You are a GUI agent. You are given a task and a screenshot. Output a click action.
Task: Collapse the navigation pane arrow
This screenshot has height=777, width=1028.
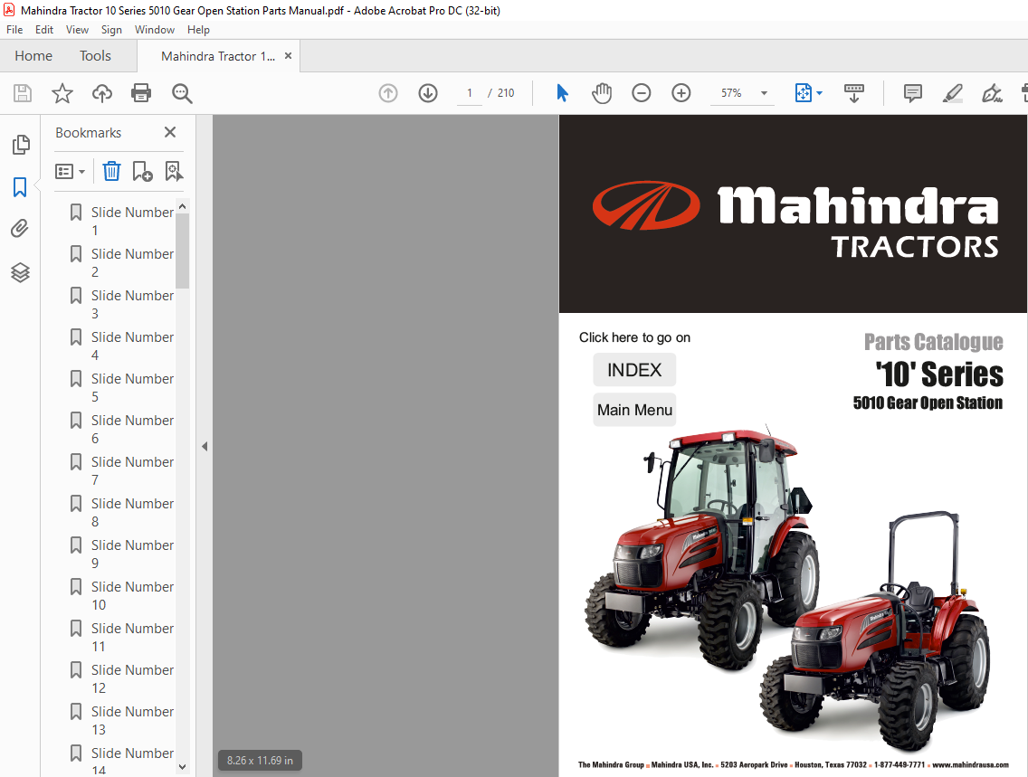205,446
